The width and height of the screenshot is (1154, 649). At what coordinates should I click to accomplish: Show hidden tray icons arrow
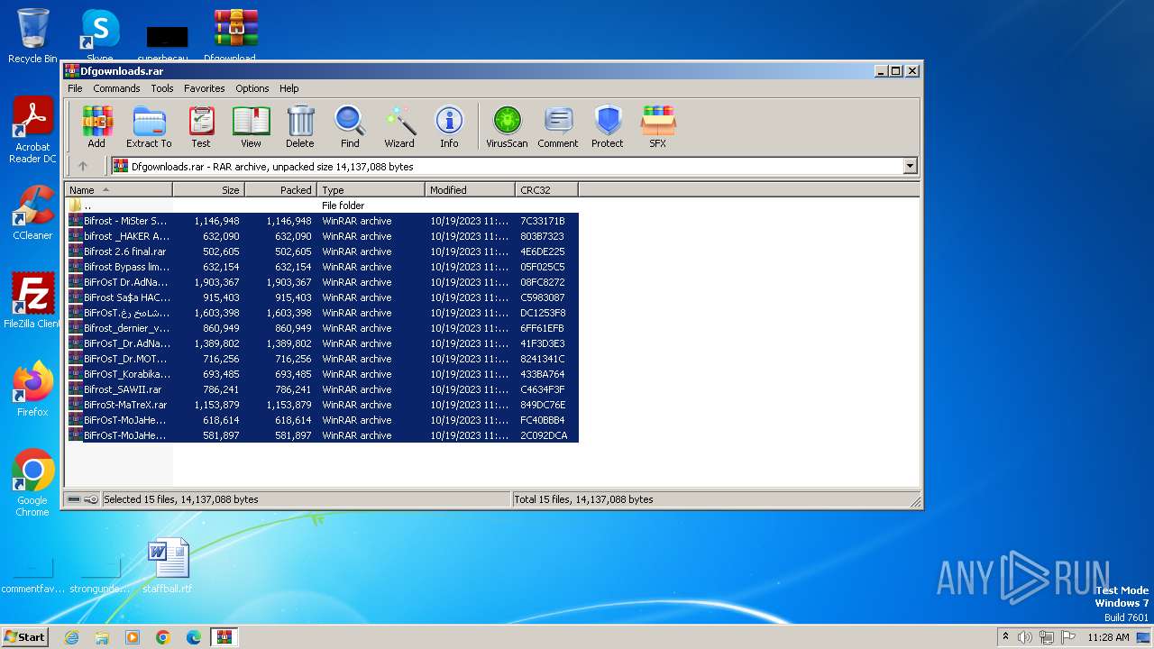click(x=1005, y=637)
